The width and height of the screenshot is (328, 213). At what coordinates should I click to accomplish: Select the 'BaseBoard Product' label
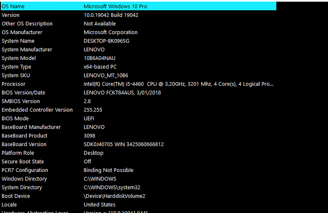(x=24, y=136)
